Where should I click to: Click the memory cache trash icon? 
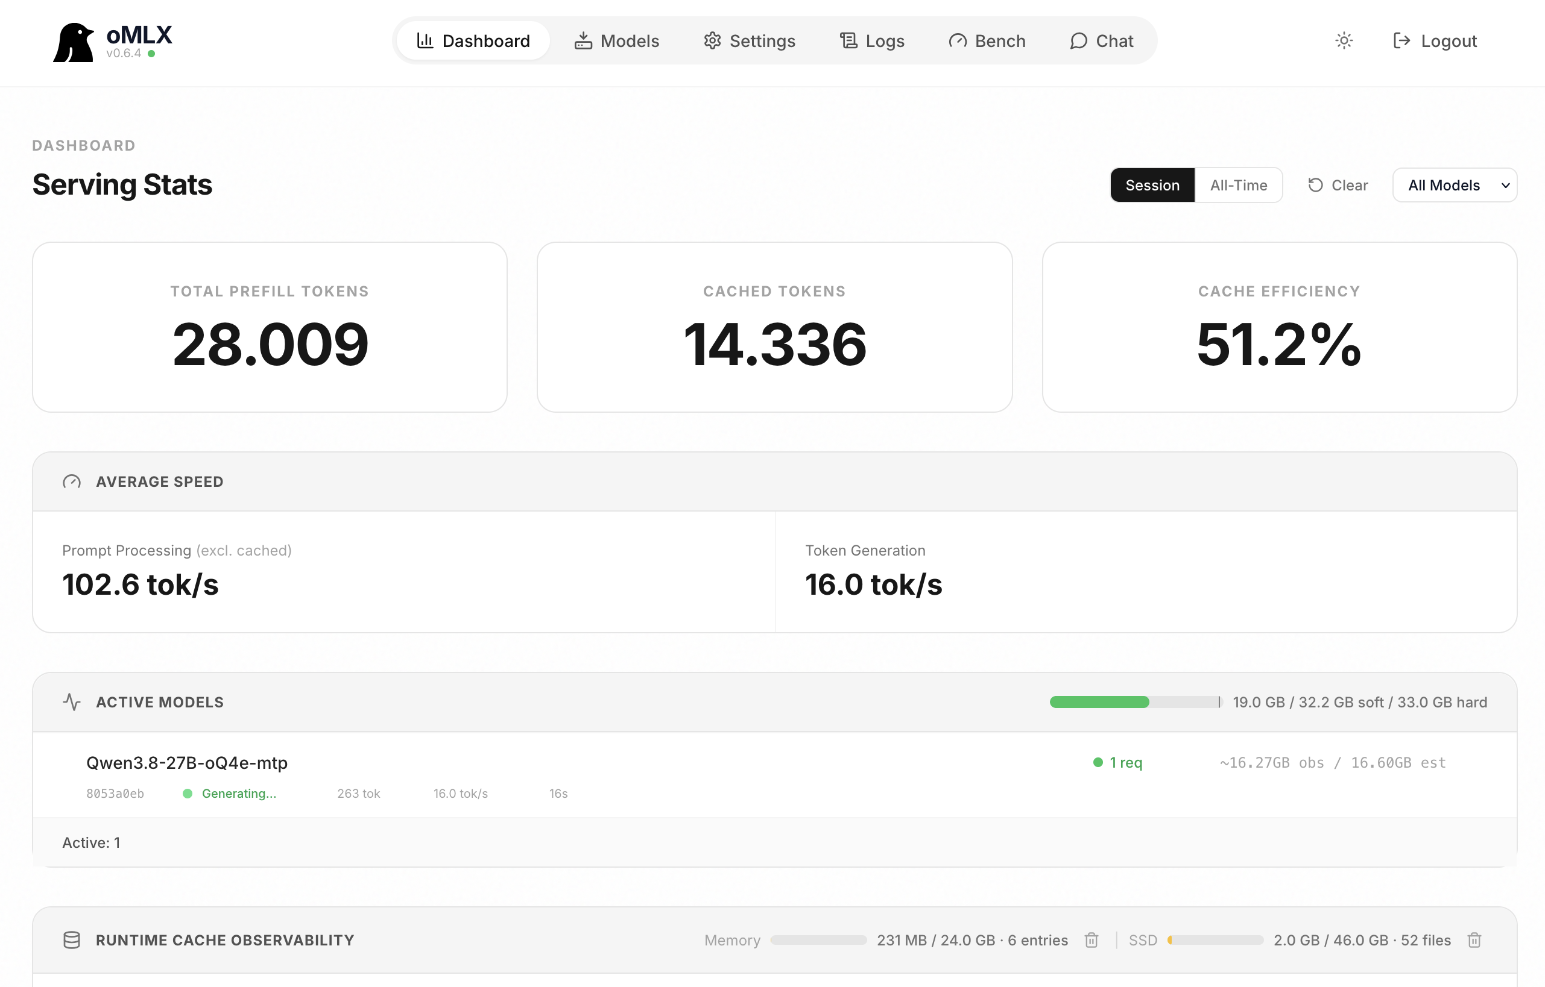(x=1092, y=940)
